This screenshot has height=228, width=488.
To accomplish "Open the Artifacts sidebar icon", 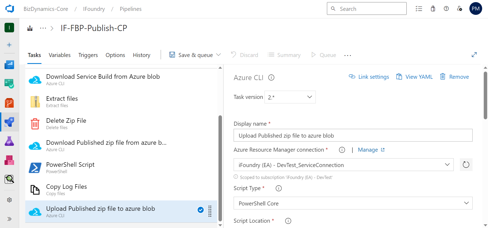I will [x=9, y=160].
